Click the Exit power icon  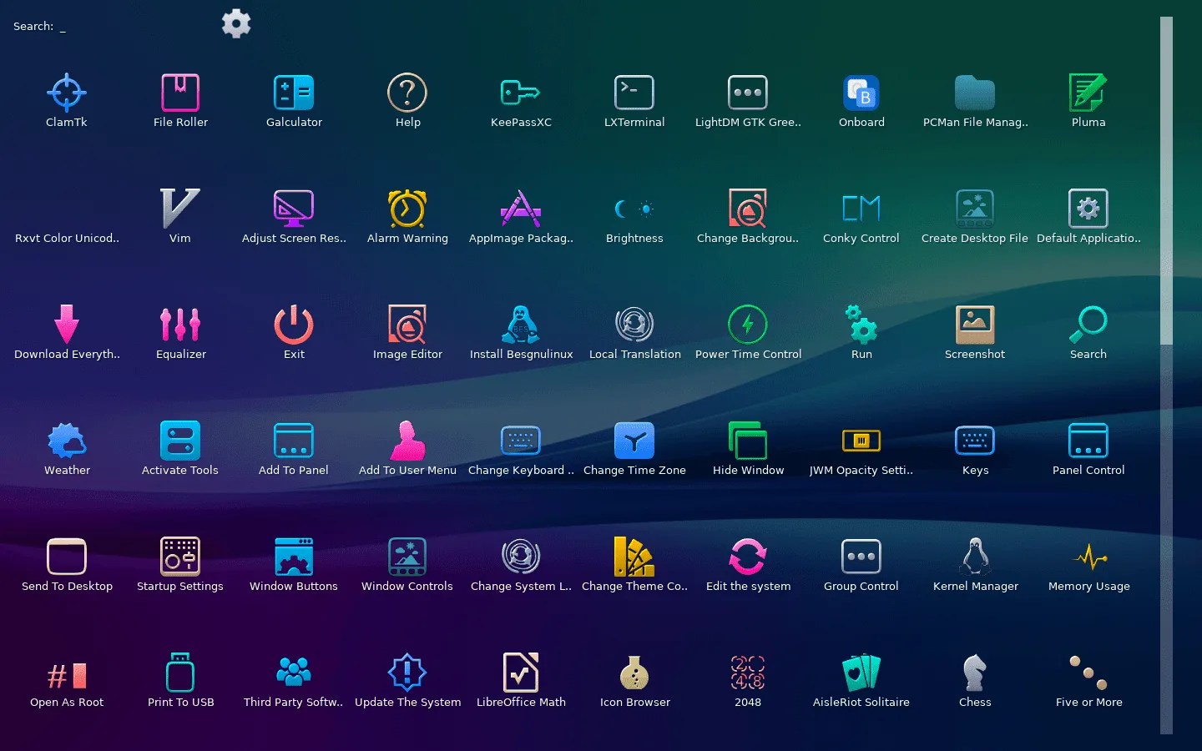coord(294,325)
